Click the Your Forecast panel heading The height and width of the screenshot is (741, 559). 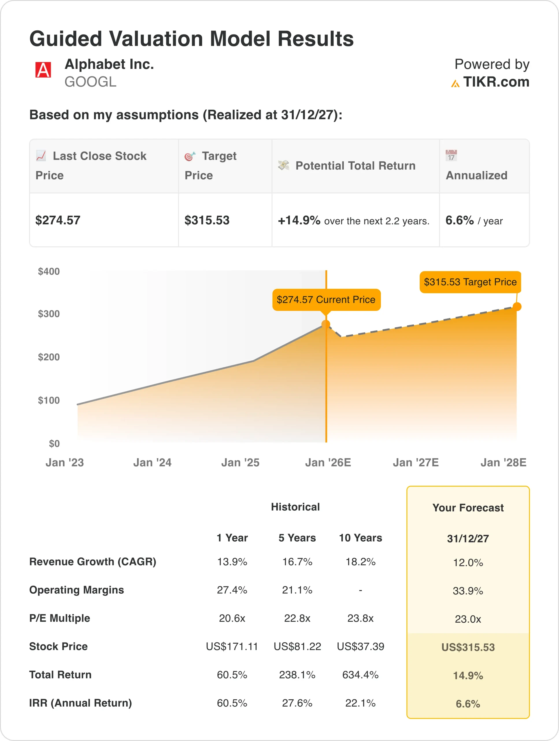468,507
